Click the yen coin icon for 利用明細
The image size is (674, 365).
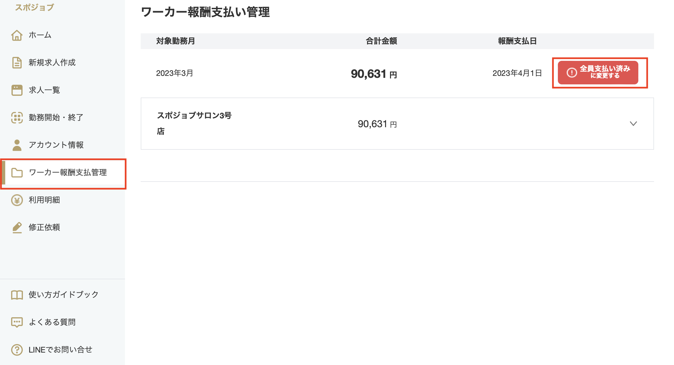[17, 200]
